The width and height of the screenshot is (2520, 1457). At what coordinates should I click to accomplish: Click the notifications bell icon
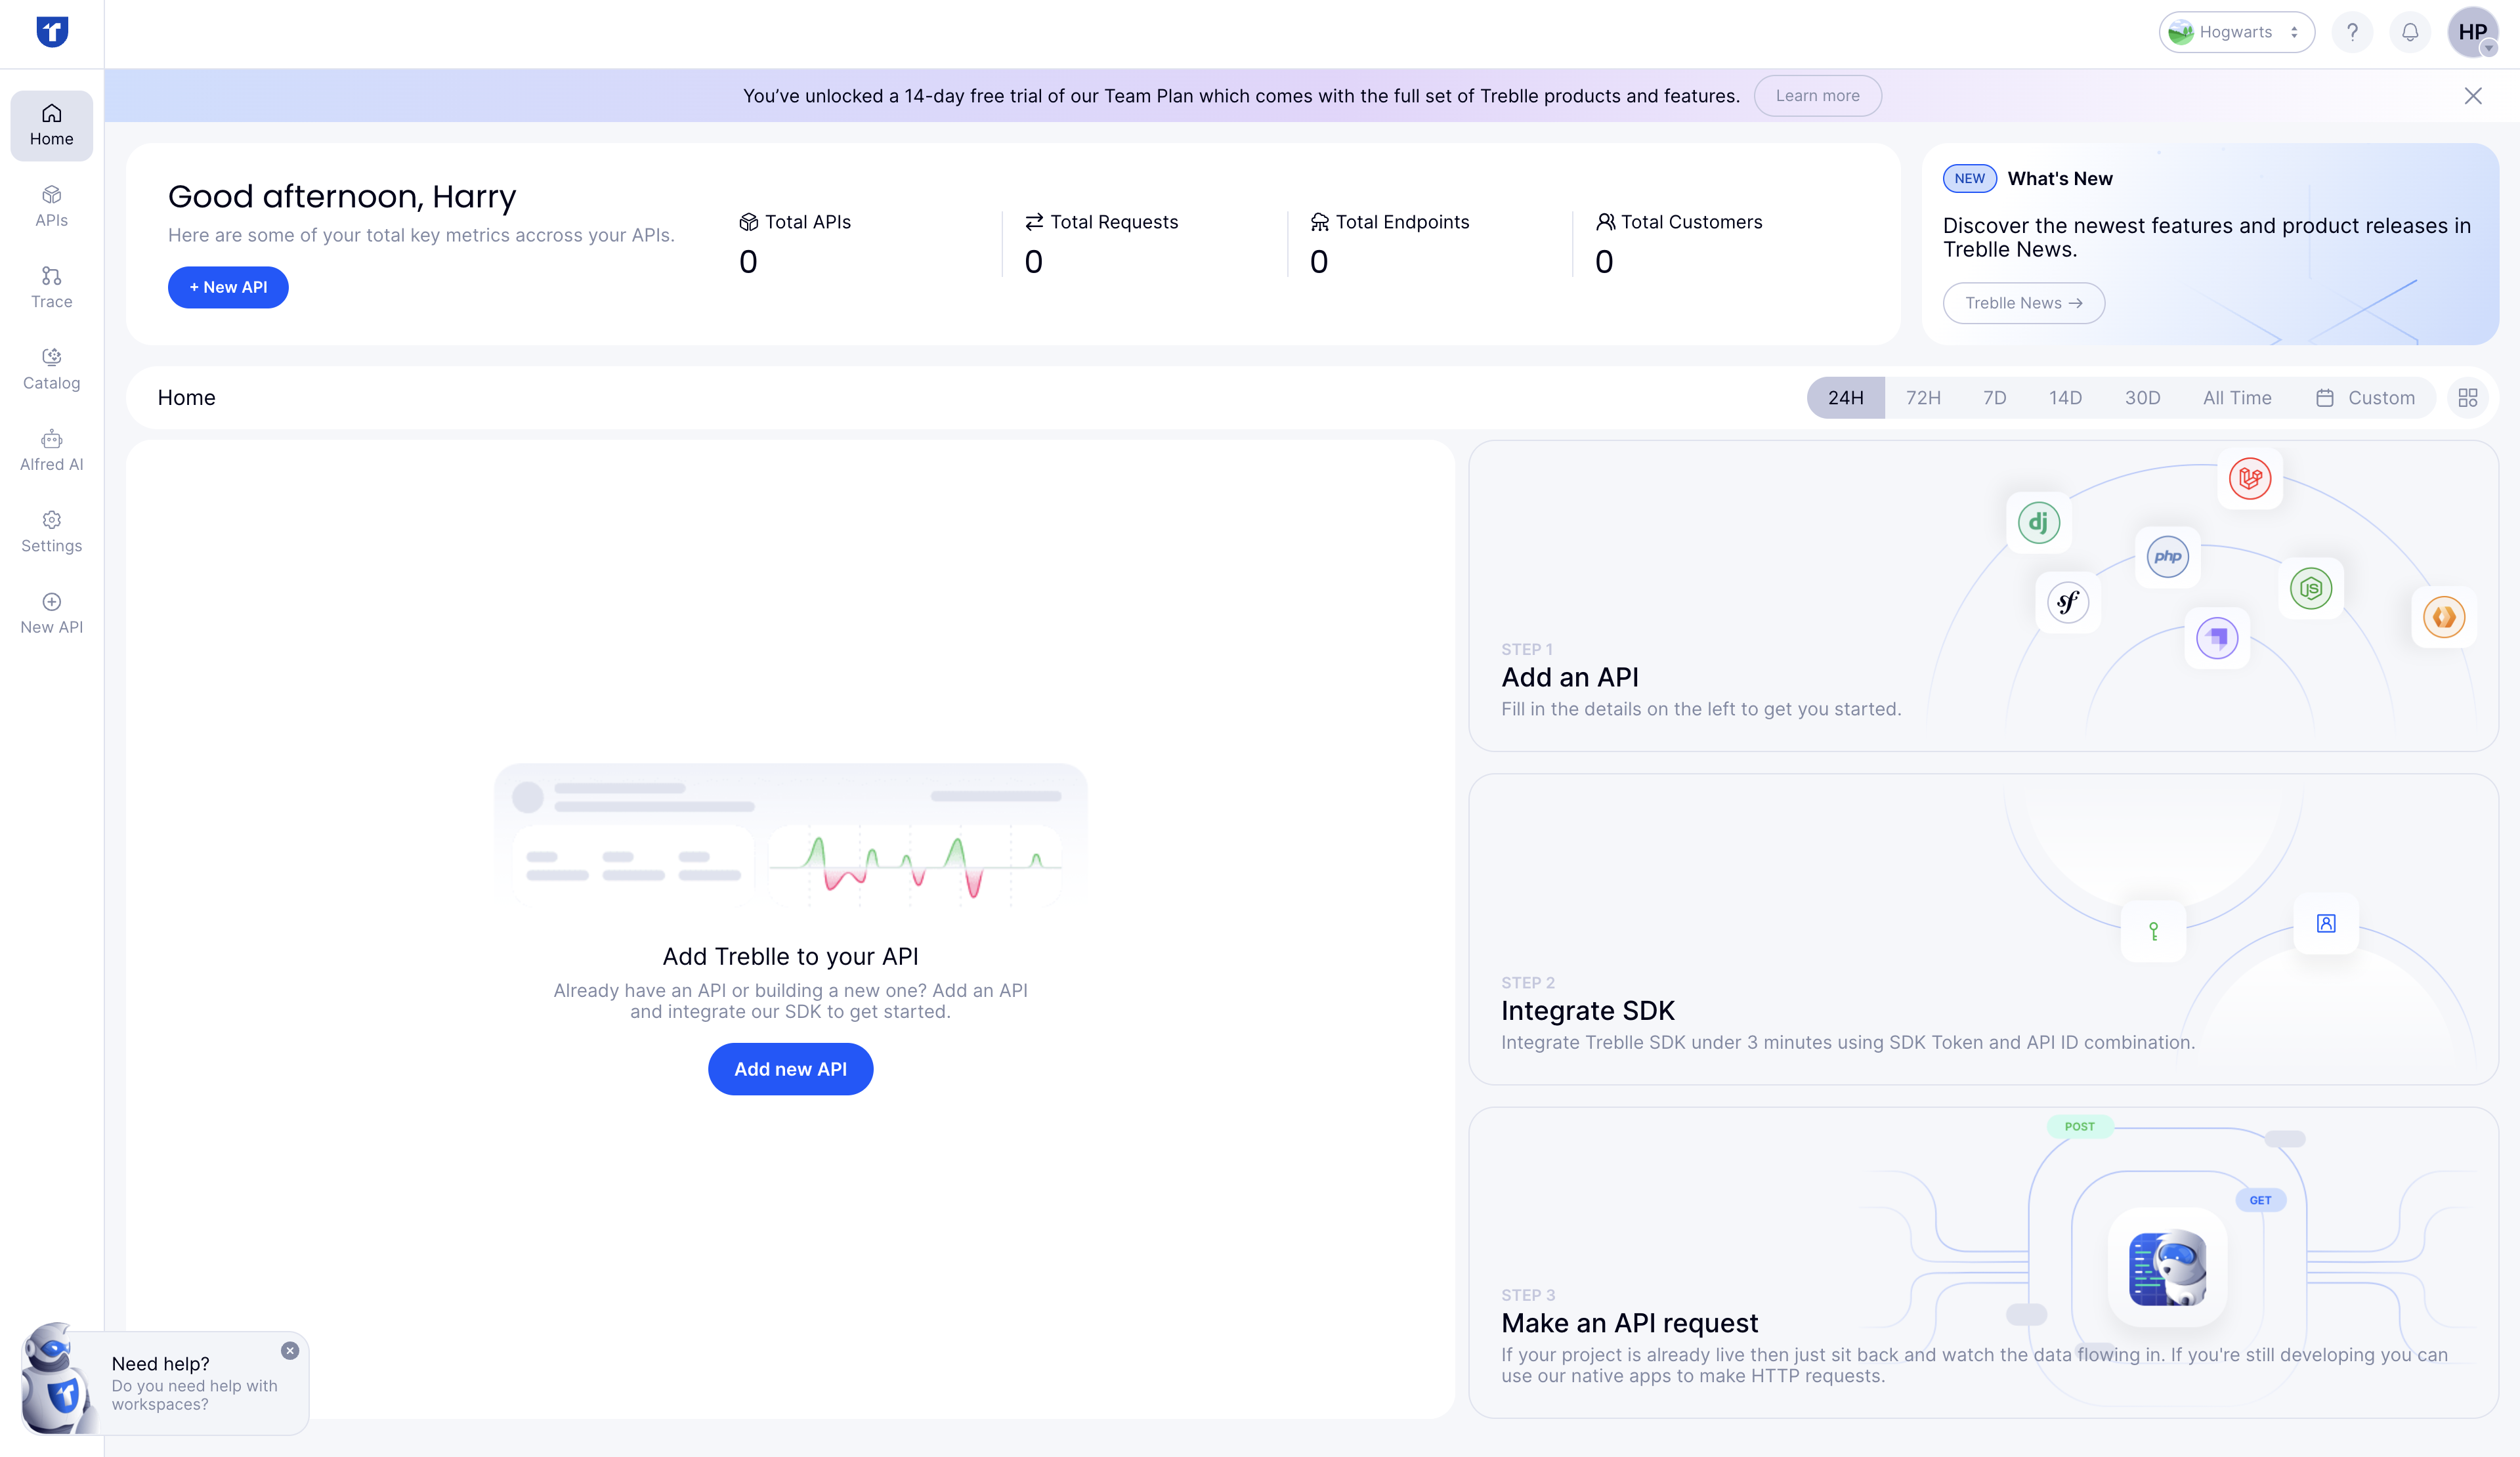[2410, 33]
